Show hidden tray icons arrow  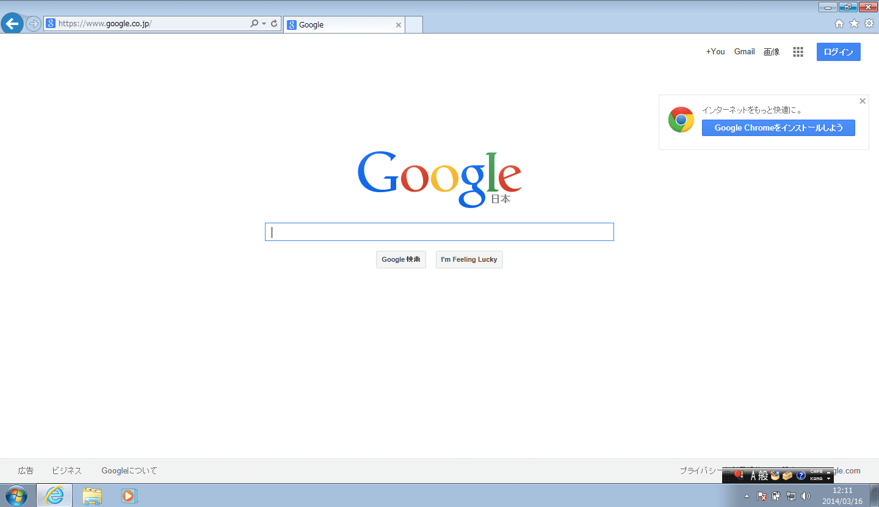pos(747,496)
